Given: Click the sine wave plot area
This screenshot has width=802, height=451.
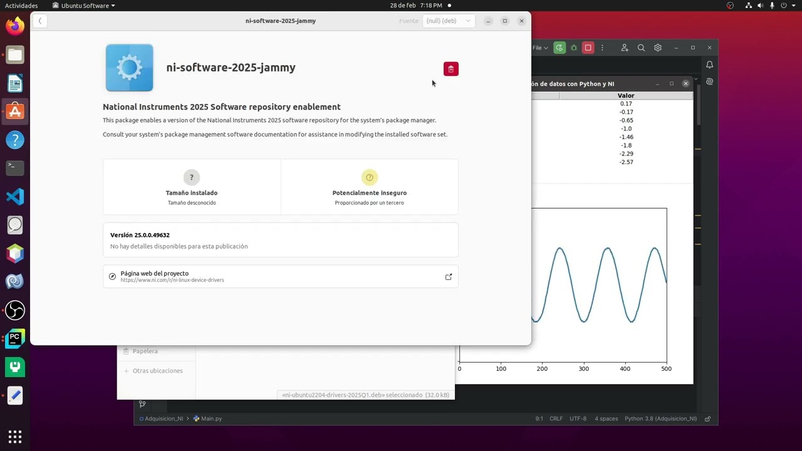Looking at the screenshot, I should [599, 285].
